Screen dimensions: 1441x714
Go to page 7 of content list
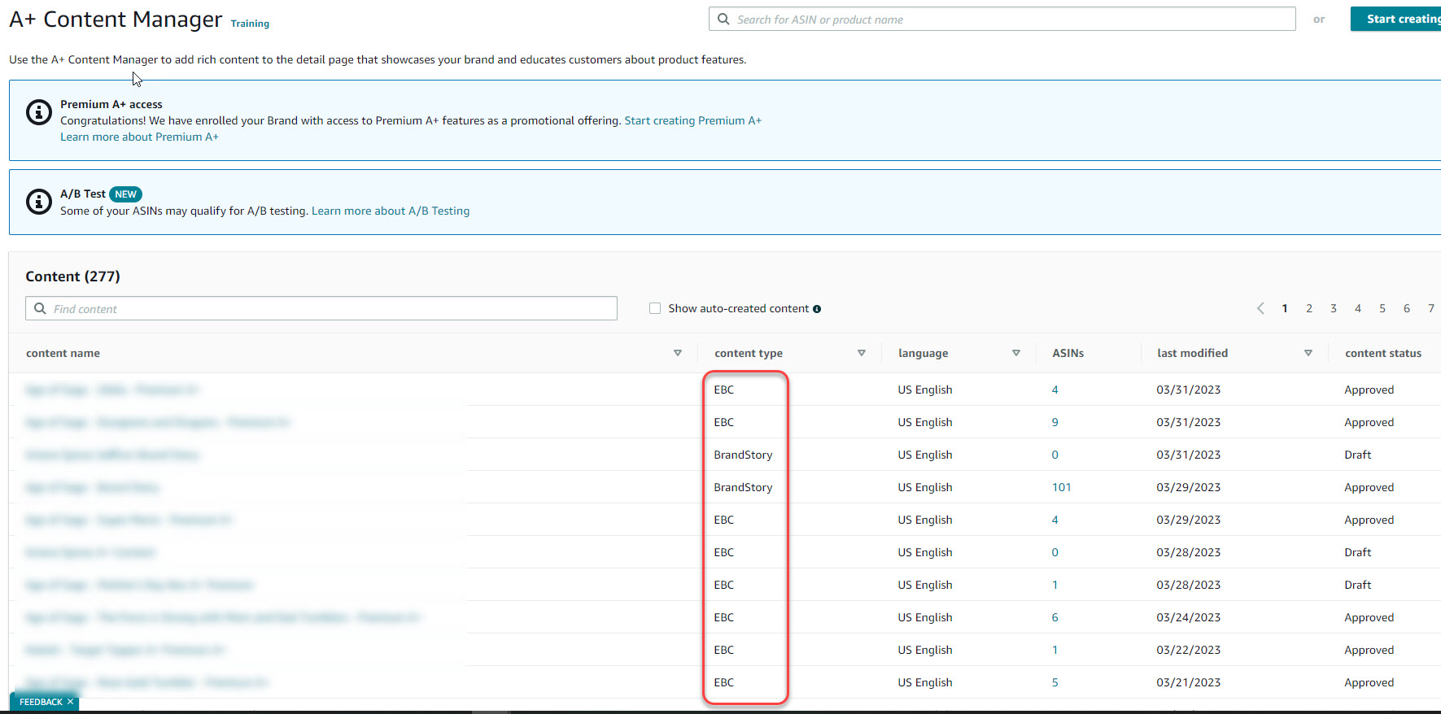tap(1431, 308)
